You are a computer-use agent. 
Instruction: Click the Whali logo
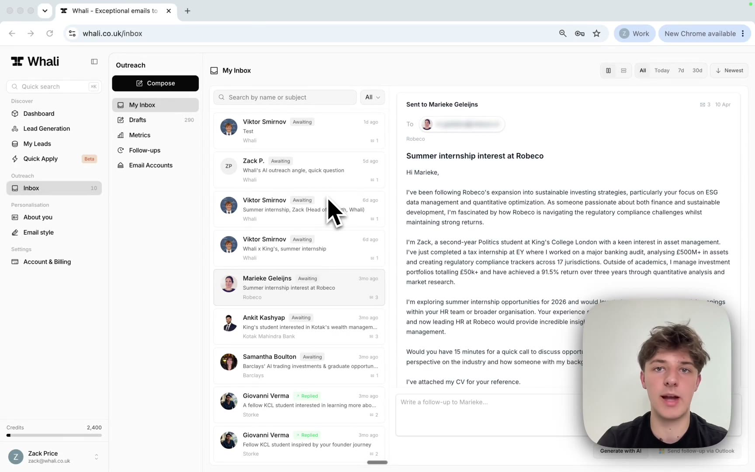tap(35, 62)
